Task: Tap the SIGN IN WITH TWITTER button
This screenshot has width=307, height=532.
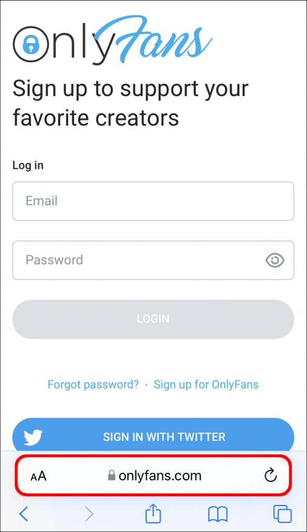Action: 164,437
